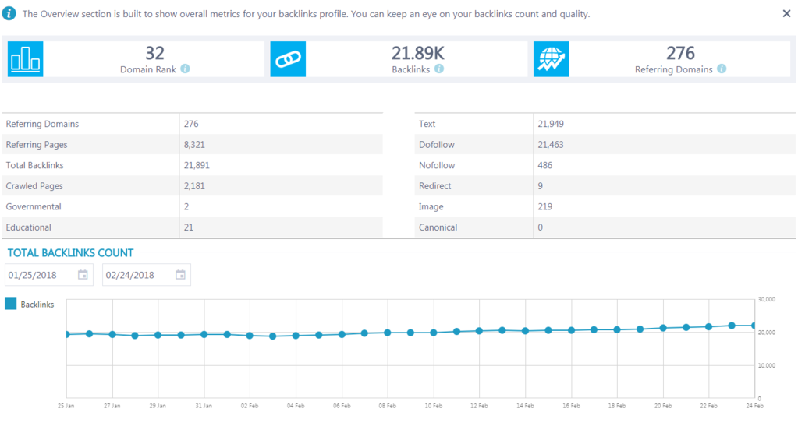Screen dimensions: 798x426
Task: Select the Nofollow row label
Action: click(x=437, y=165)
